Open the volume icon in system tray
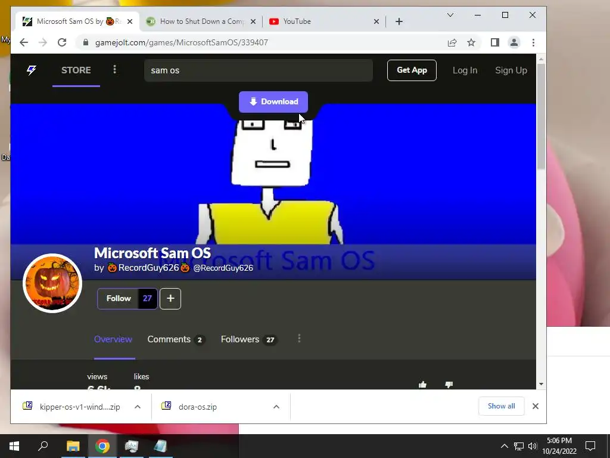The height and width of the screenshot is (458, 610). click(x=533, y=446)
